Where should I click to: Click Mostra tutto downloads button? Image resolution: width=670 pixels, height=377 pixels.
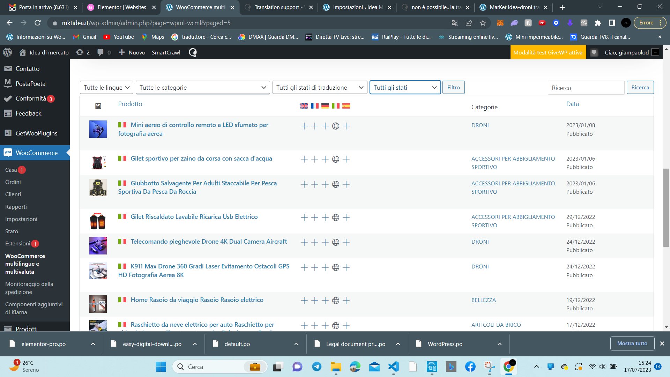632,343
